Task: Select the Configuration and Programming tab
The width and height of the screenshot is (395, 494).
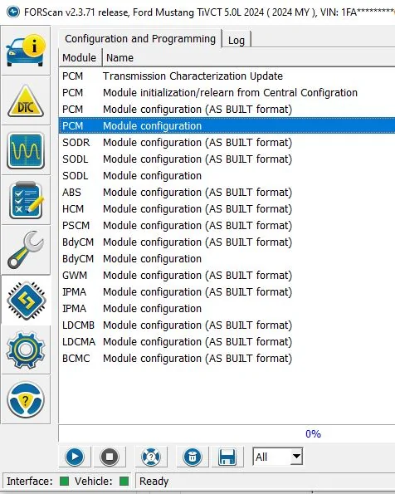Action: 140,39
